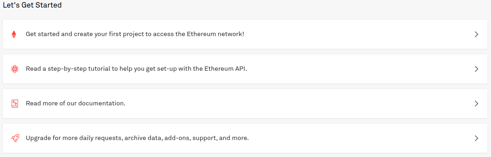Select the documentation card

[245, 104]
